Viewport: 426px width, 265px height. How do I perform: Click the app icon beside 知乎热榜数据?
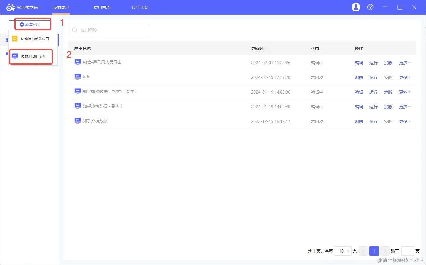pyautogui.click(x=78, y=121)
